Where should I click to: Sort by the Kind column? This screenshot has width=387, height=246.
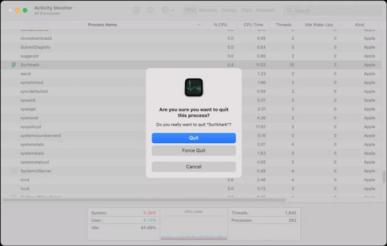point(359,25)
